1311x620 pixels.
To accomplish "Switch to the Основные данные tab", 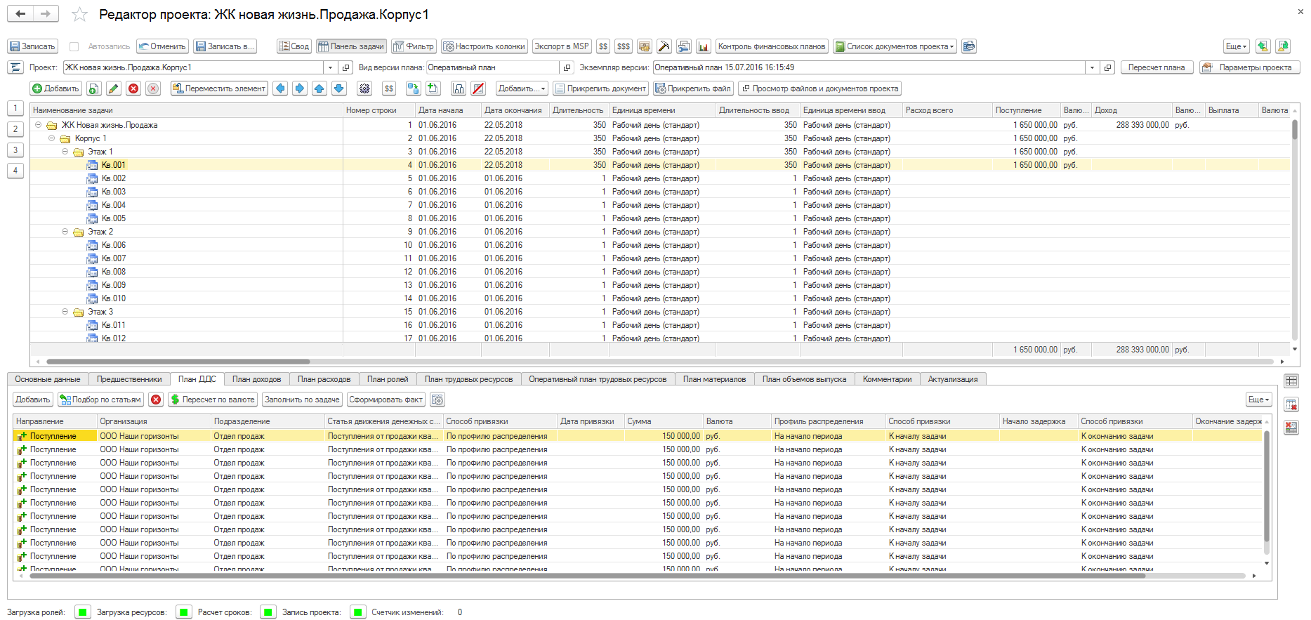I will click(48, 379).
